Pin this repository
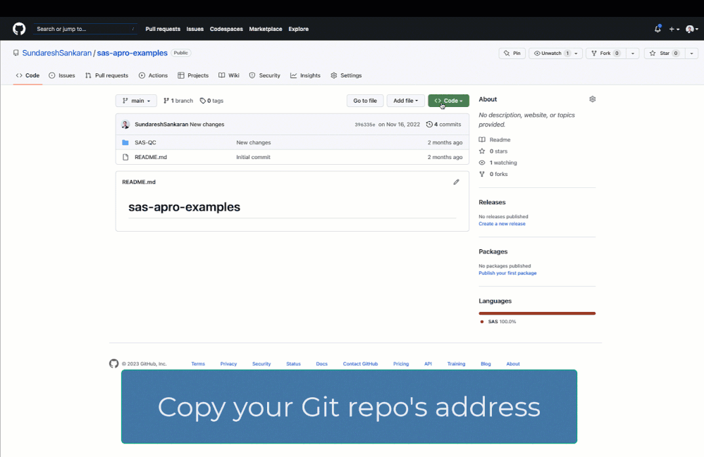The height and width of the screenshot is (457, 704). pyautogui.click(x=512, y=54)
